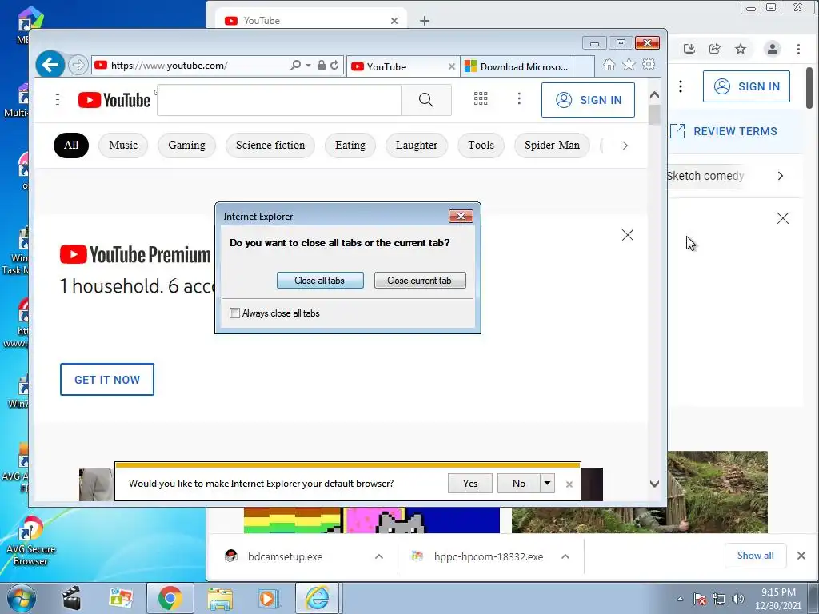Select the Gaming category chip

click(186, 146)
